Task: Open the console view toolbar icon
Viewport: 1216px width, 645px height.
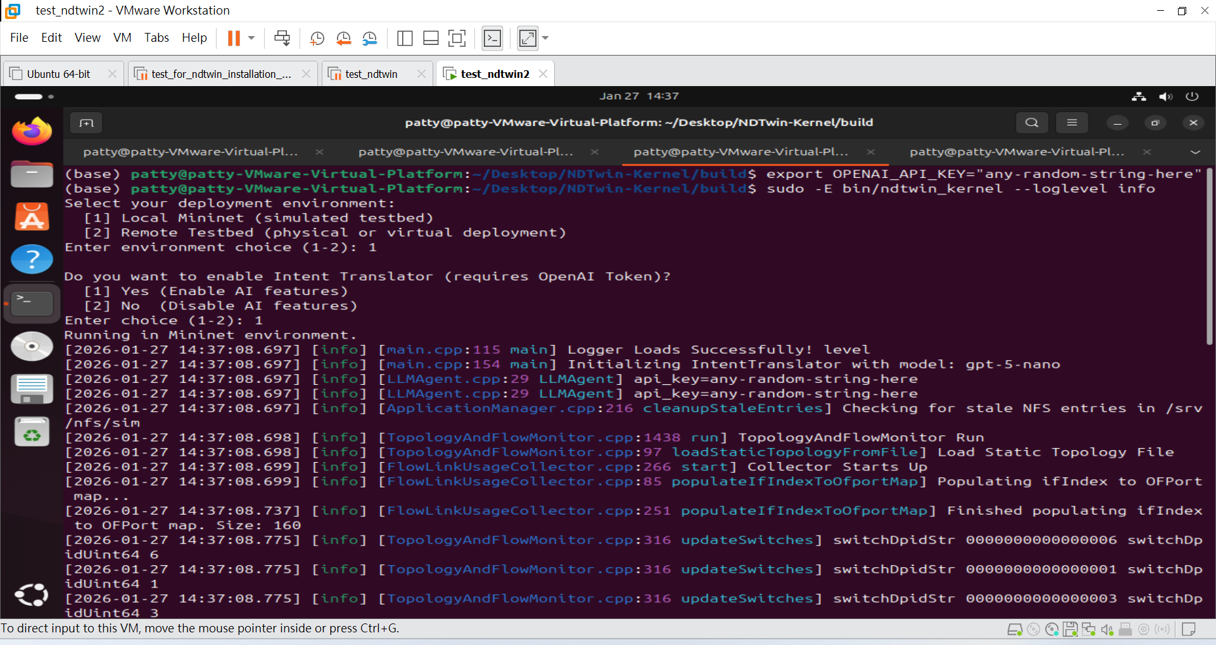Action: click(x=492, y=39)
